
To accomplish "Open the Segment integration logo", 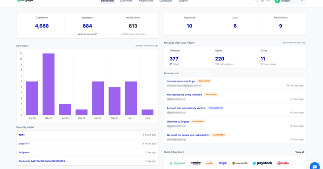I will 177,163.
